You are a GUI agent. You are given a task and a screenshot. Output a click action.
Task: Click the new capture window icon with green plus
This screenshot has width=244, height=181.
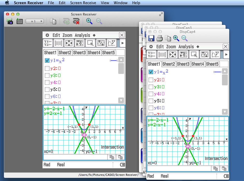19,21
